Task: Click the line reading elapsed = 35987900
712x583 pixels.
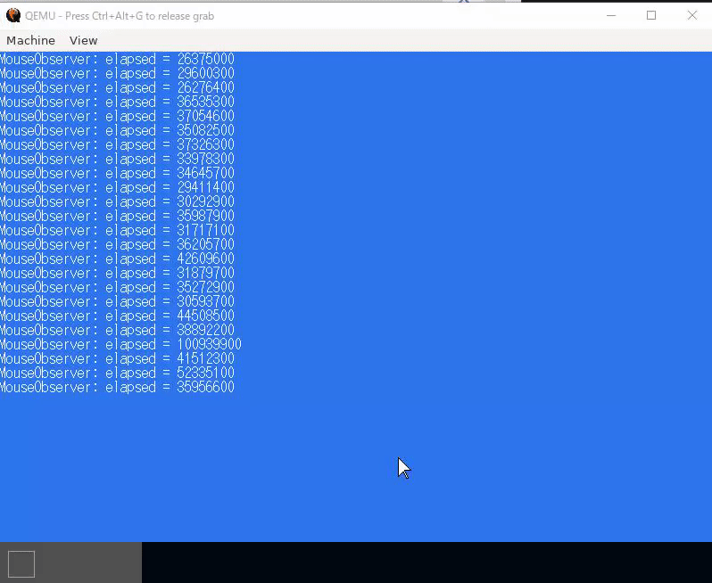Action: [x=117, y=217]
